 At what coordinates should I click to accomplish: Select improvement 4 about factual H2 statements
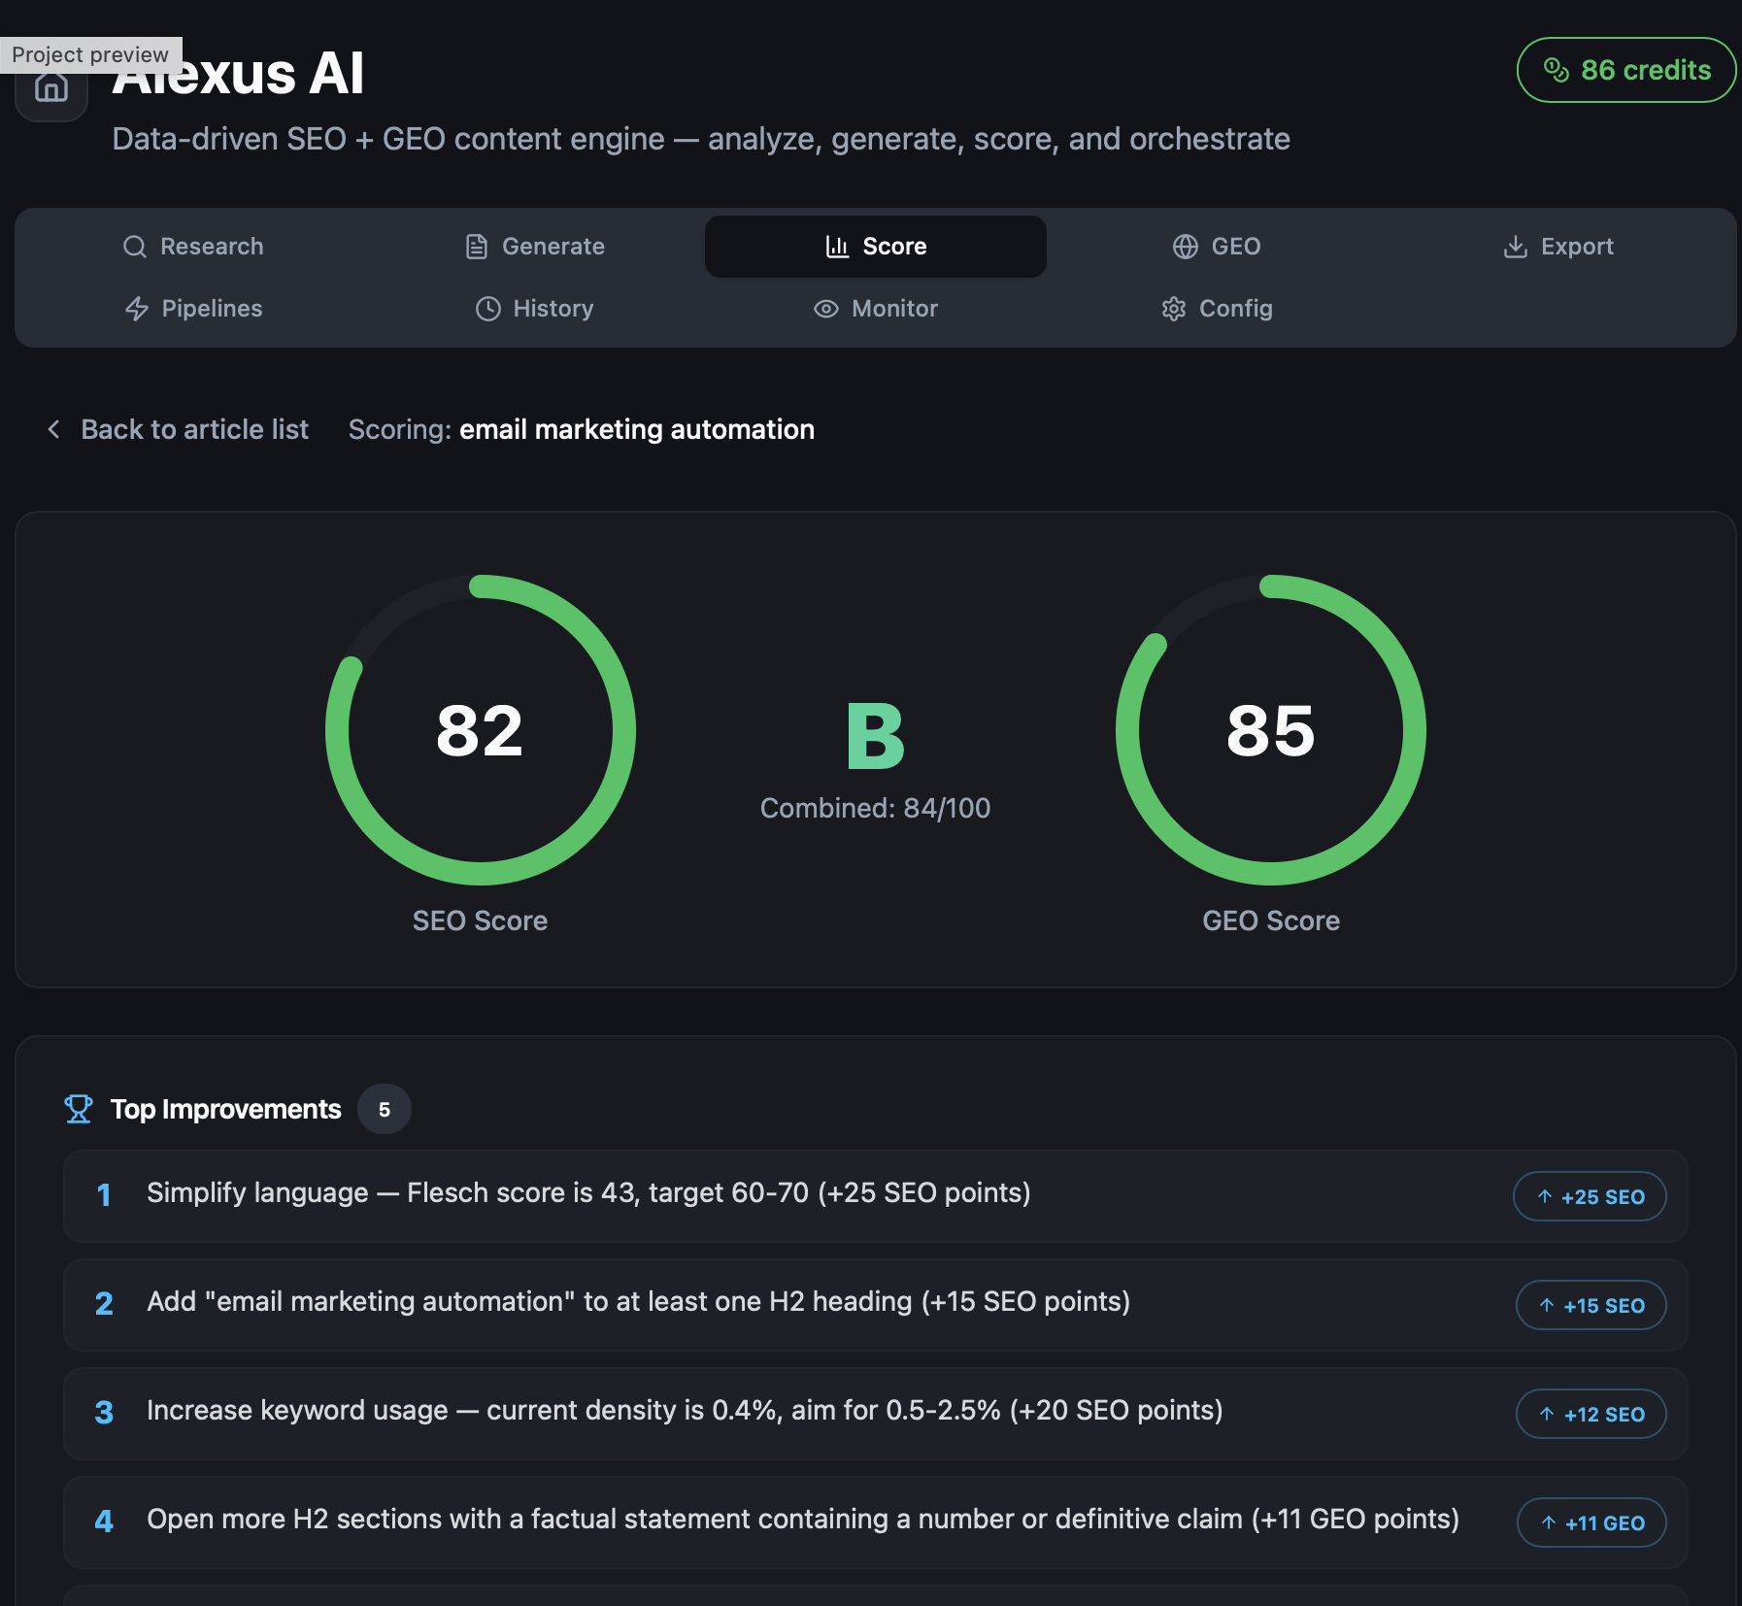click(x=876, y=1522)
